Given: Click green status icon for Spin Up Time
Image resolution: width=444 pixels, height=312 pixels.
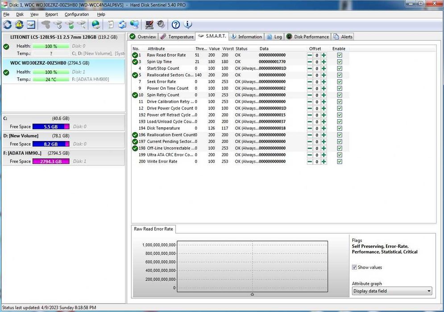Looking at the screenshot, I should [x=135, y=62].
